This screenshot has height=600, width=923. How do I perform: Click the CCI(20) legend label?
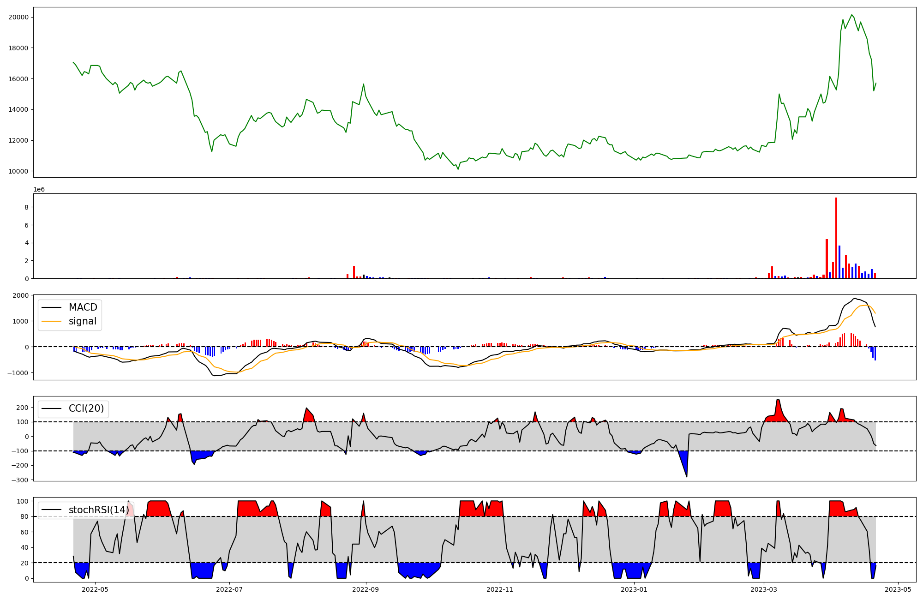86,408
